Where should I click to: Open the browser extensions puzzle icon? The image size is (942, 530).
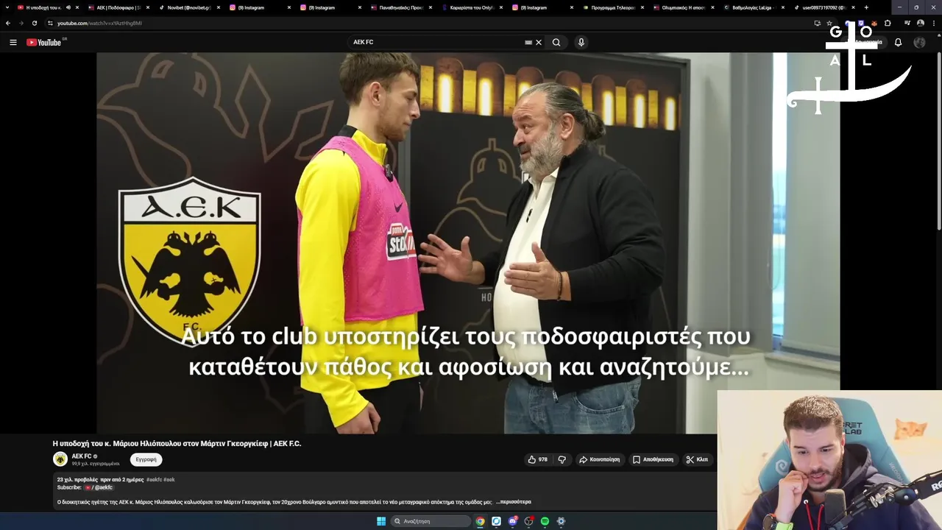click(x=888, y=23)
